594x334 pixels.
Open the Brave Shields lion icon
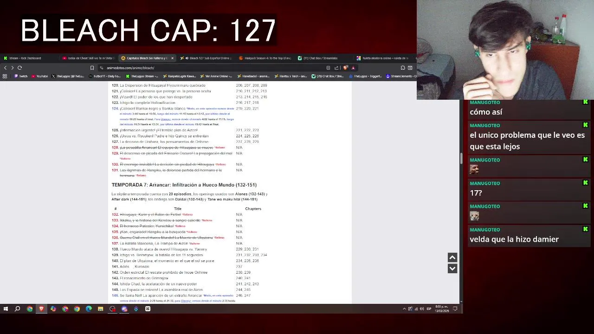coord(345,68)
